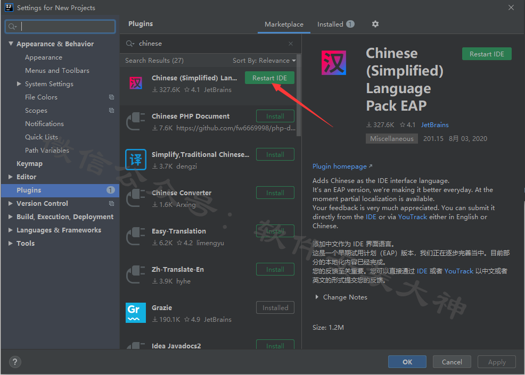Open Quick Lists settings

pyautogui.click(x=42, y=137)
